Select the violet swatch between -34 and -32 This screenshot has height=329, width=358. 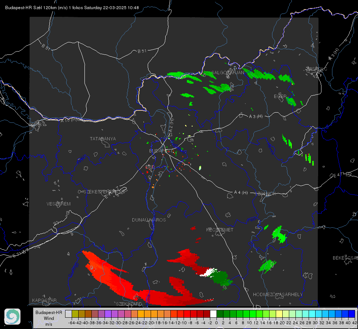coord(108,314)
